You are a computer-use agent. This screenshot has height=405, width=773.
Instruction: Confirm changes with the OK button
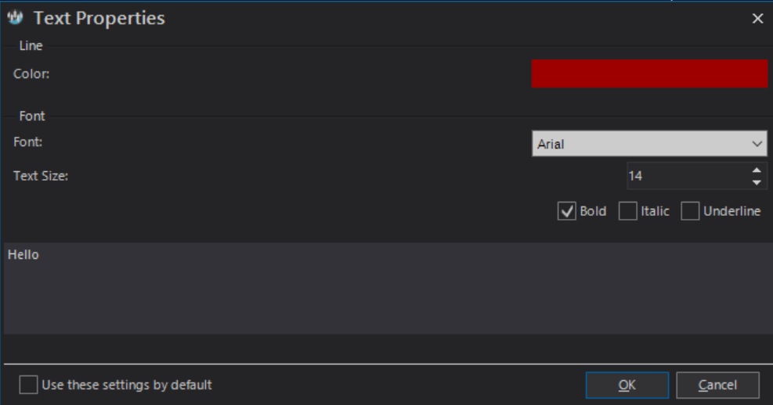pos(627,385)
